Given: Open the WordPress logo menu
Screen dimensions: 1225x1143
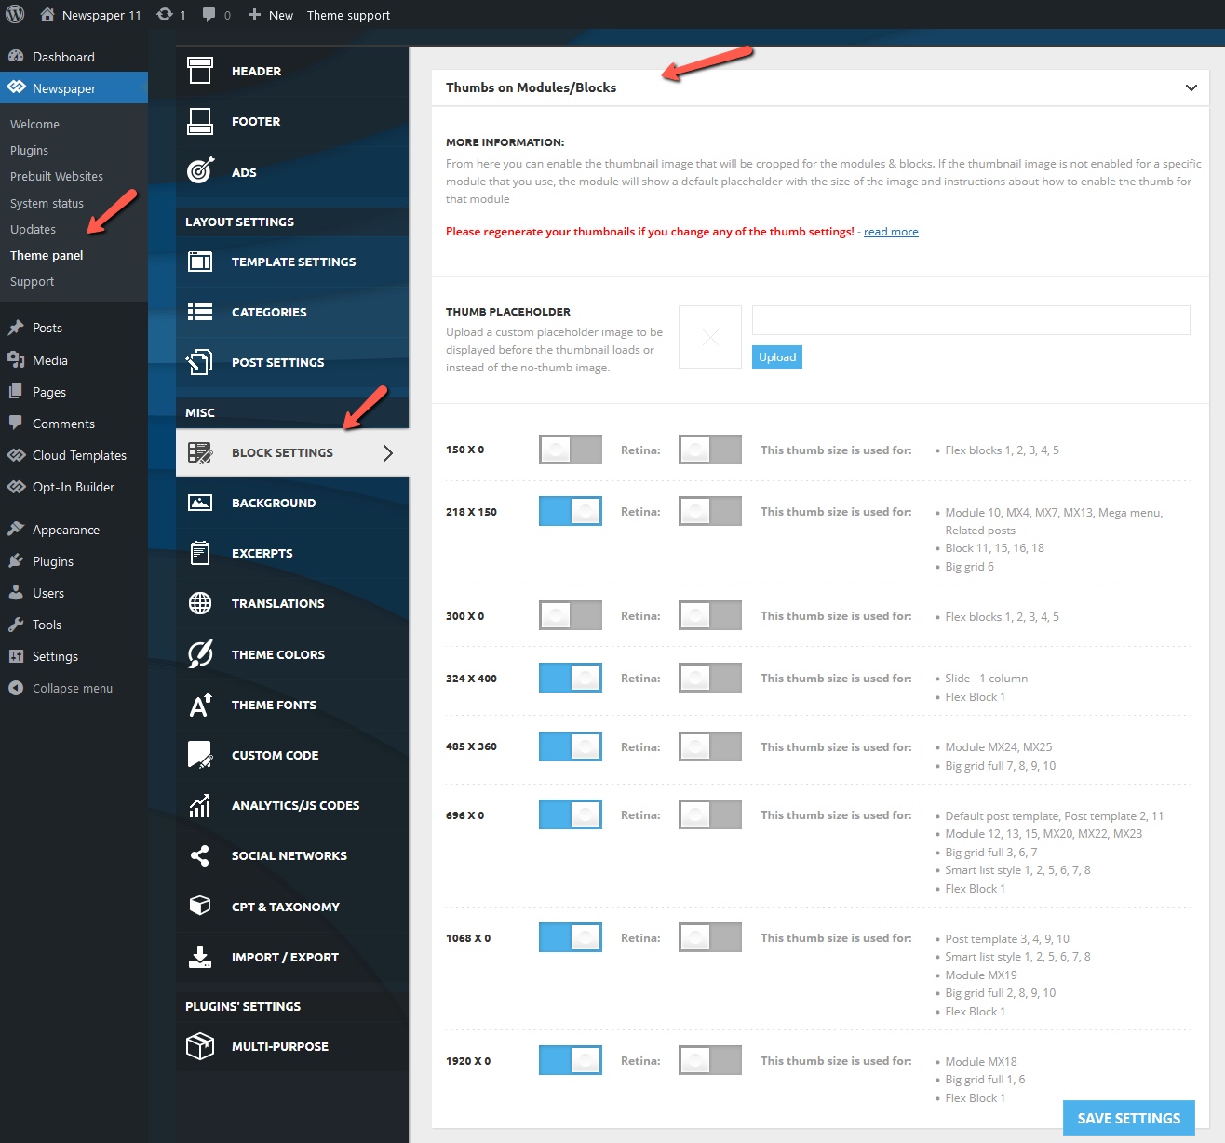Looking at the screenshot, I should [x=15, y=15].
